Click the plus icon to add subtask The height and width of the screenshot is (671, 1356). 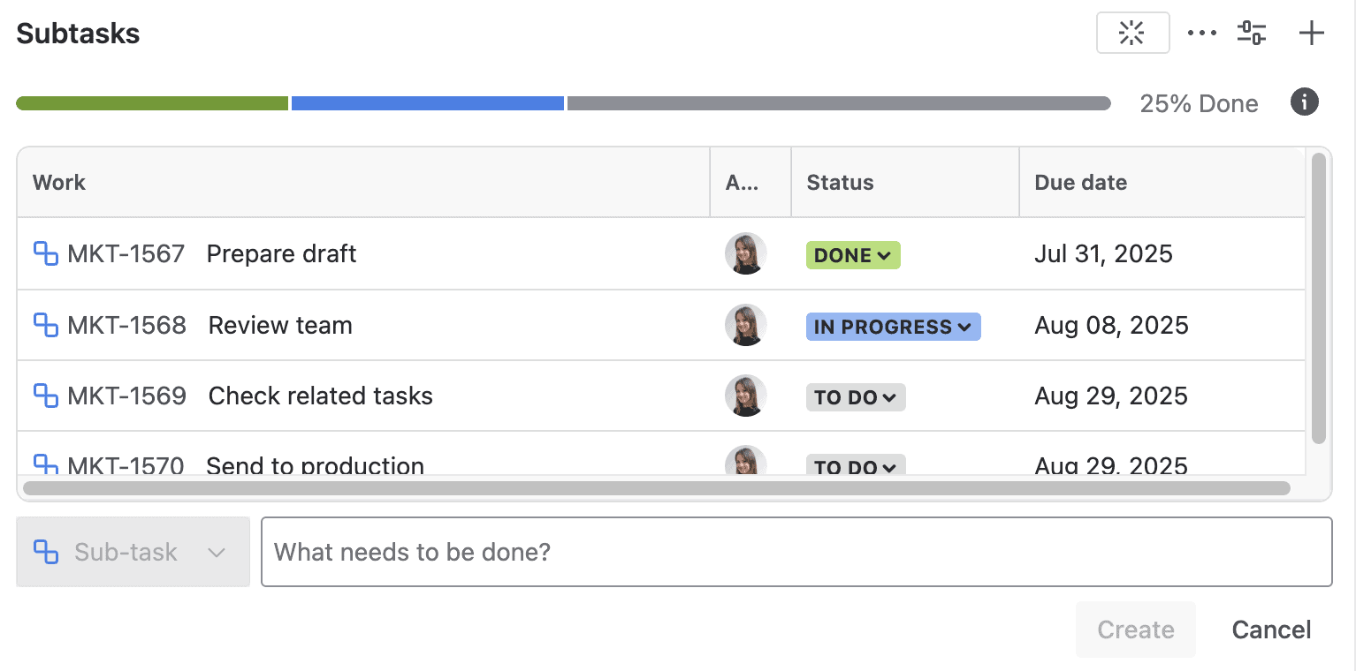(x=1311, y=32)
